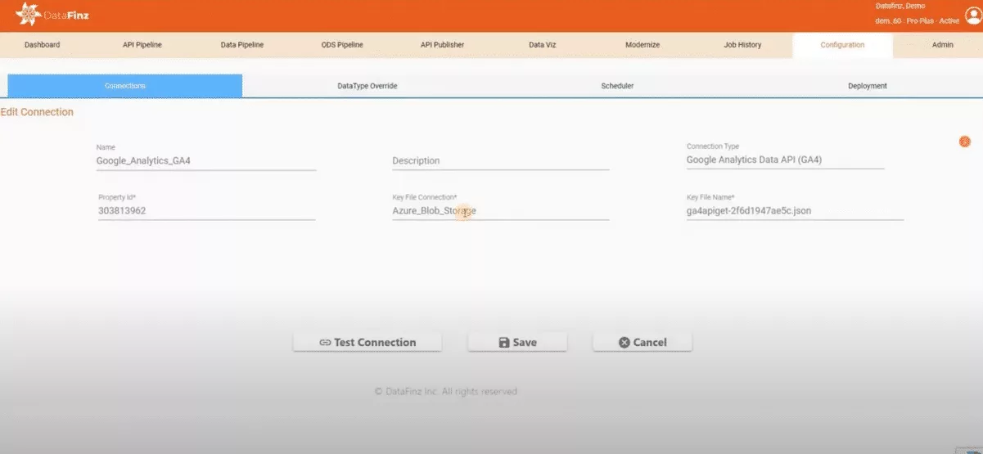
Task: Open the Admin tab
Action: [x=942, y=45]
